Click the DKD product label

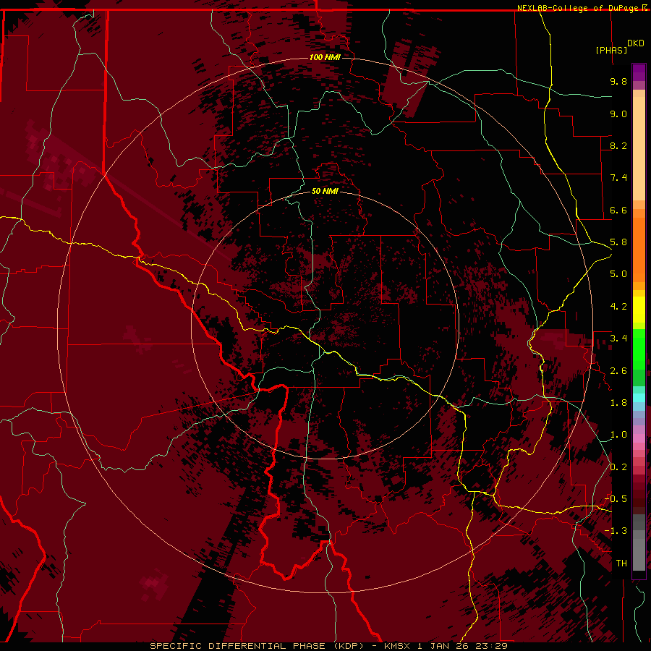(636, 43)
